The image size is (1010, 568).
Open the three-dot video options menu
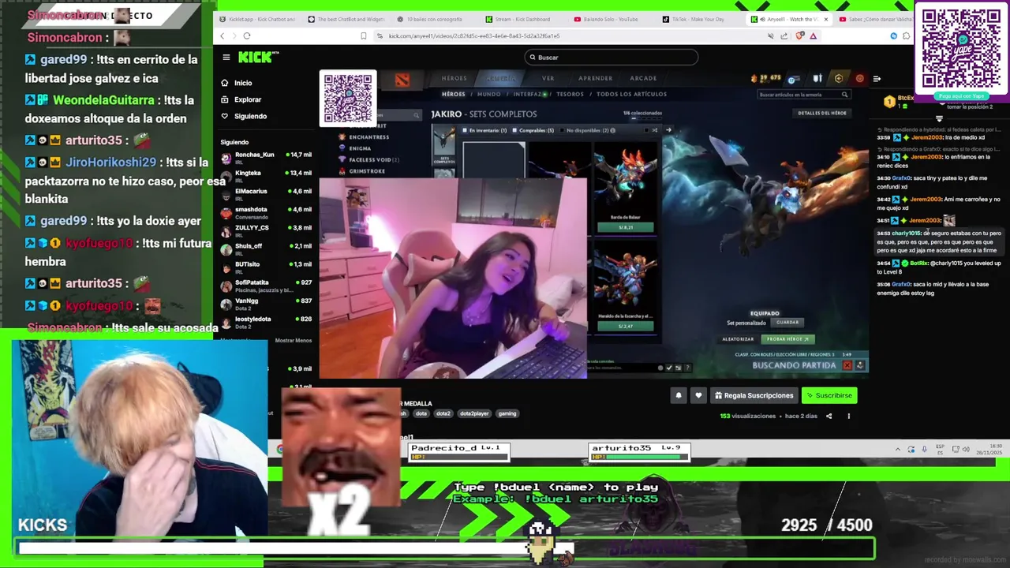[849, 416]
